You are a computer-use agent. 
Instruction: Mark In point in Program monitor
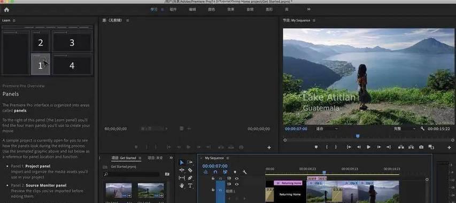tap(327, 147)
